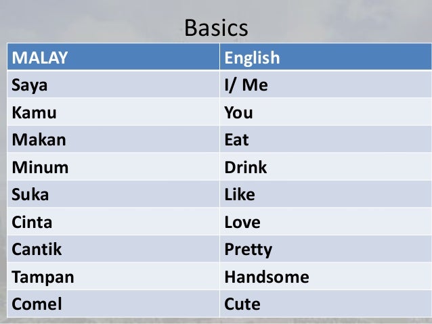
Task: Click the I/ Me cell
Action: [x=326, y=85]
